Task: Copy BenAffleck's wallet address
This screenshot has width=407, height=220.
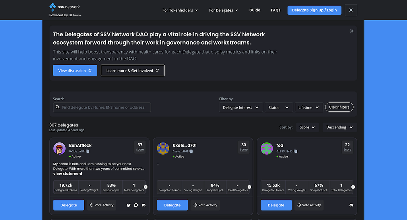Action: click(87, 152)
